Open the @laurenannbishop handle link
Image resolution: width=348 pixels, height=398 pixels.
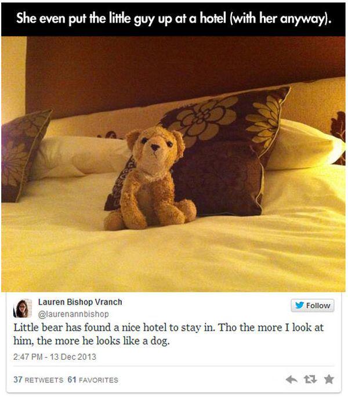pyautogui.click(x=73, y=314)
